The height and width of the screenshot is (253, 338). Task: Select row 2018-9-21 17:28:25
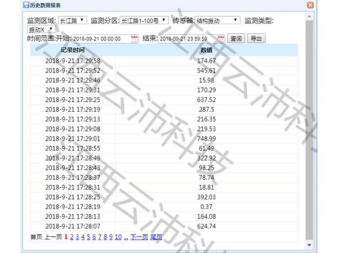[x=164, y=197]
